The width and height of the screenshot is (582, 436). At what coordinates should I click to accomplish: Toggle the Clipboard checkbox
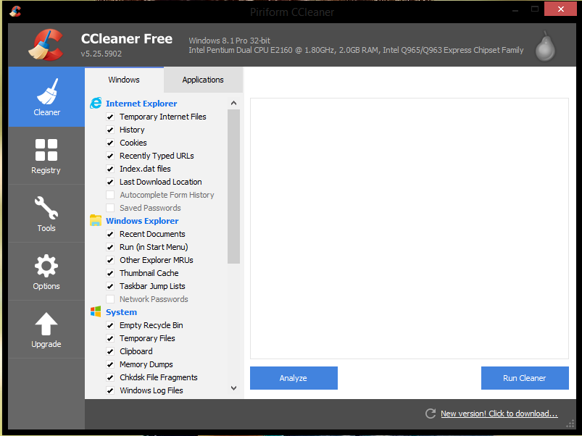point(110,351)
